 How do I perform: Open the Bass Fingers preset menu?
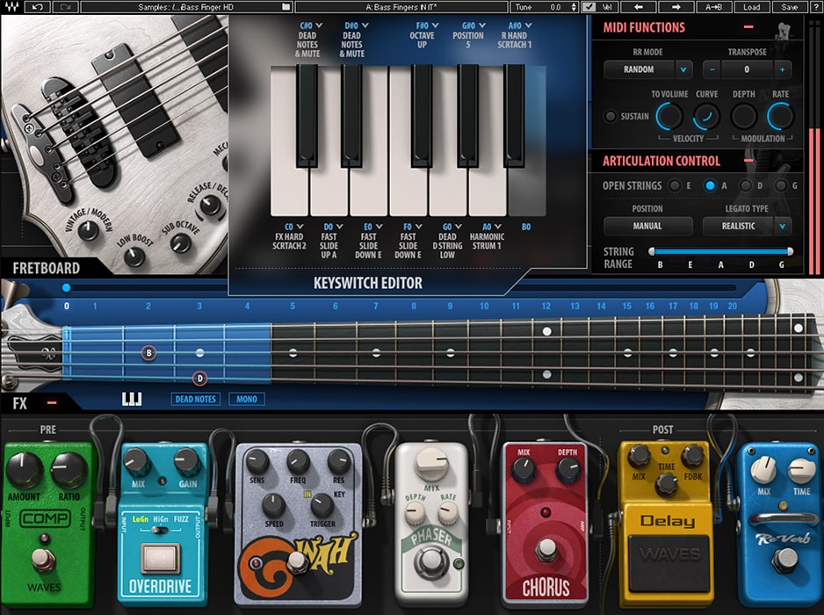(x=401, y=6)
